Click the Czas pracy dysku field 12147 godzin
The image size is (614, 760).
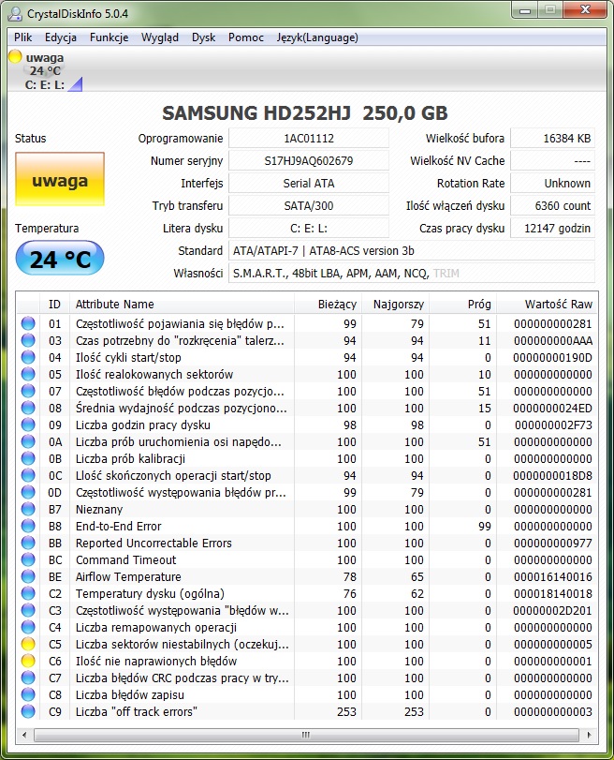click(552, 229)
